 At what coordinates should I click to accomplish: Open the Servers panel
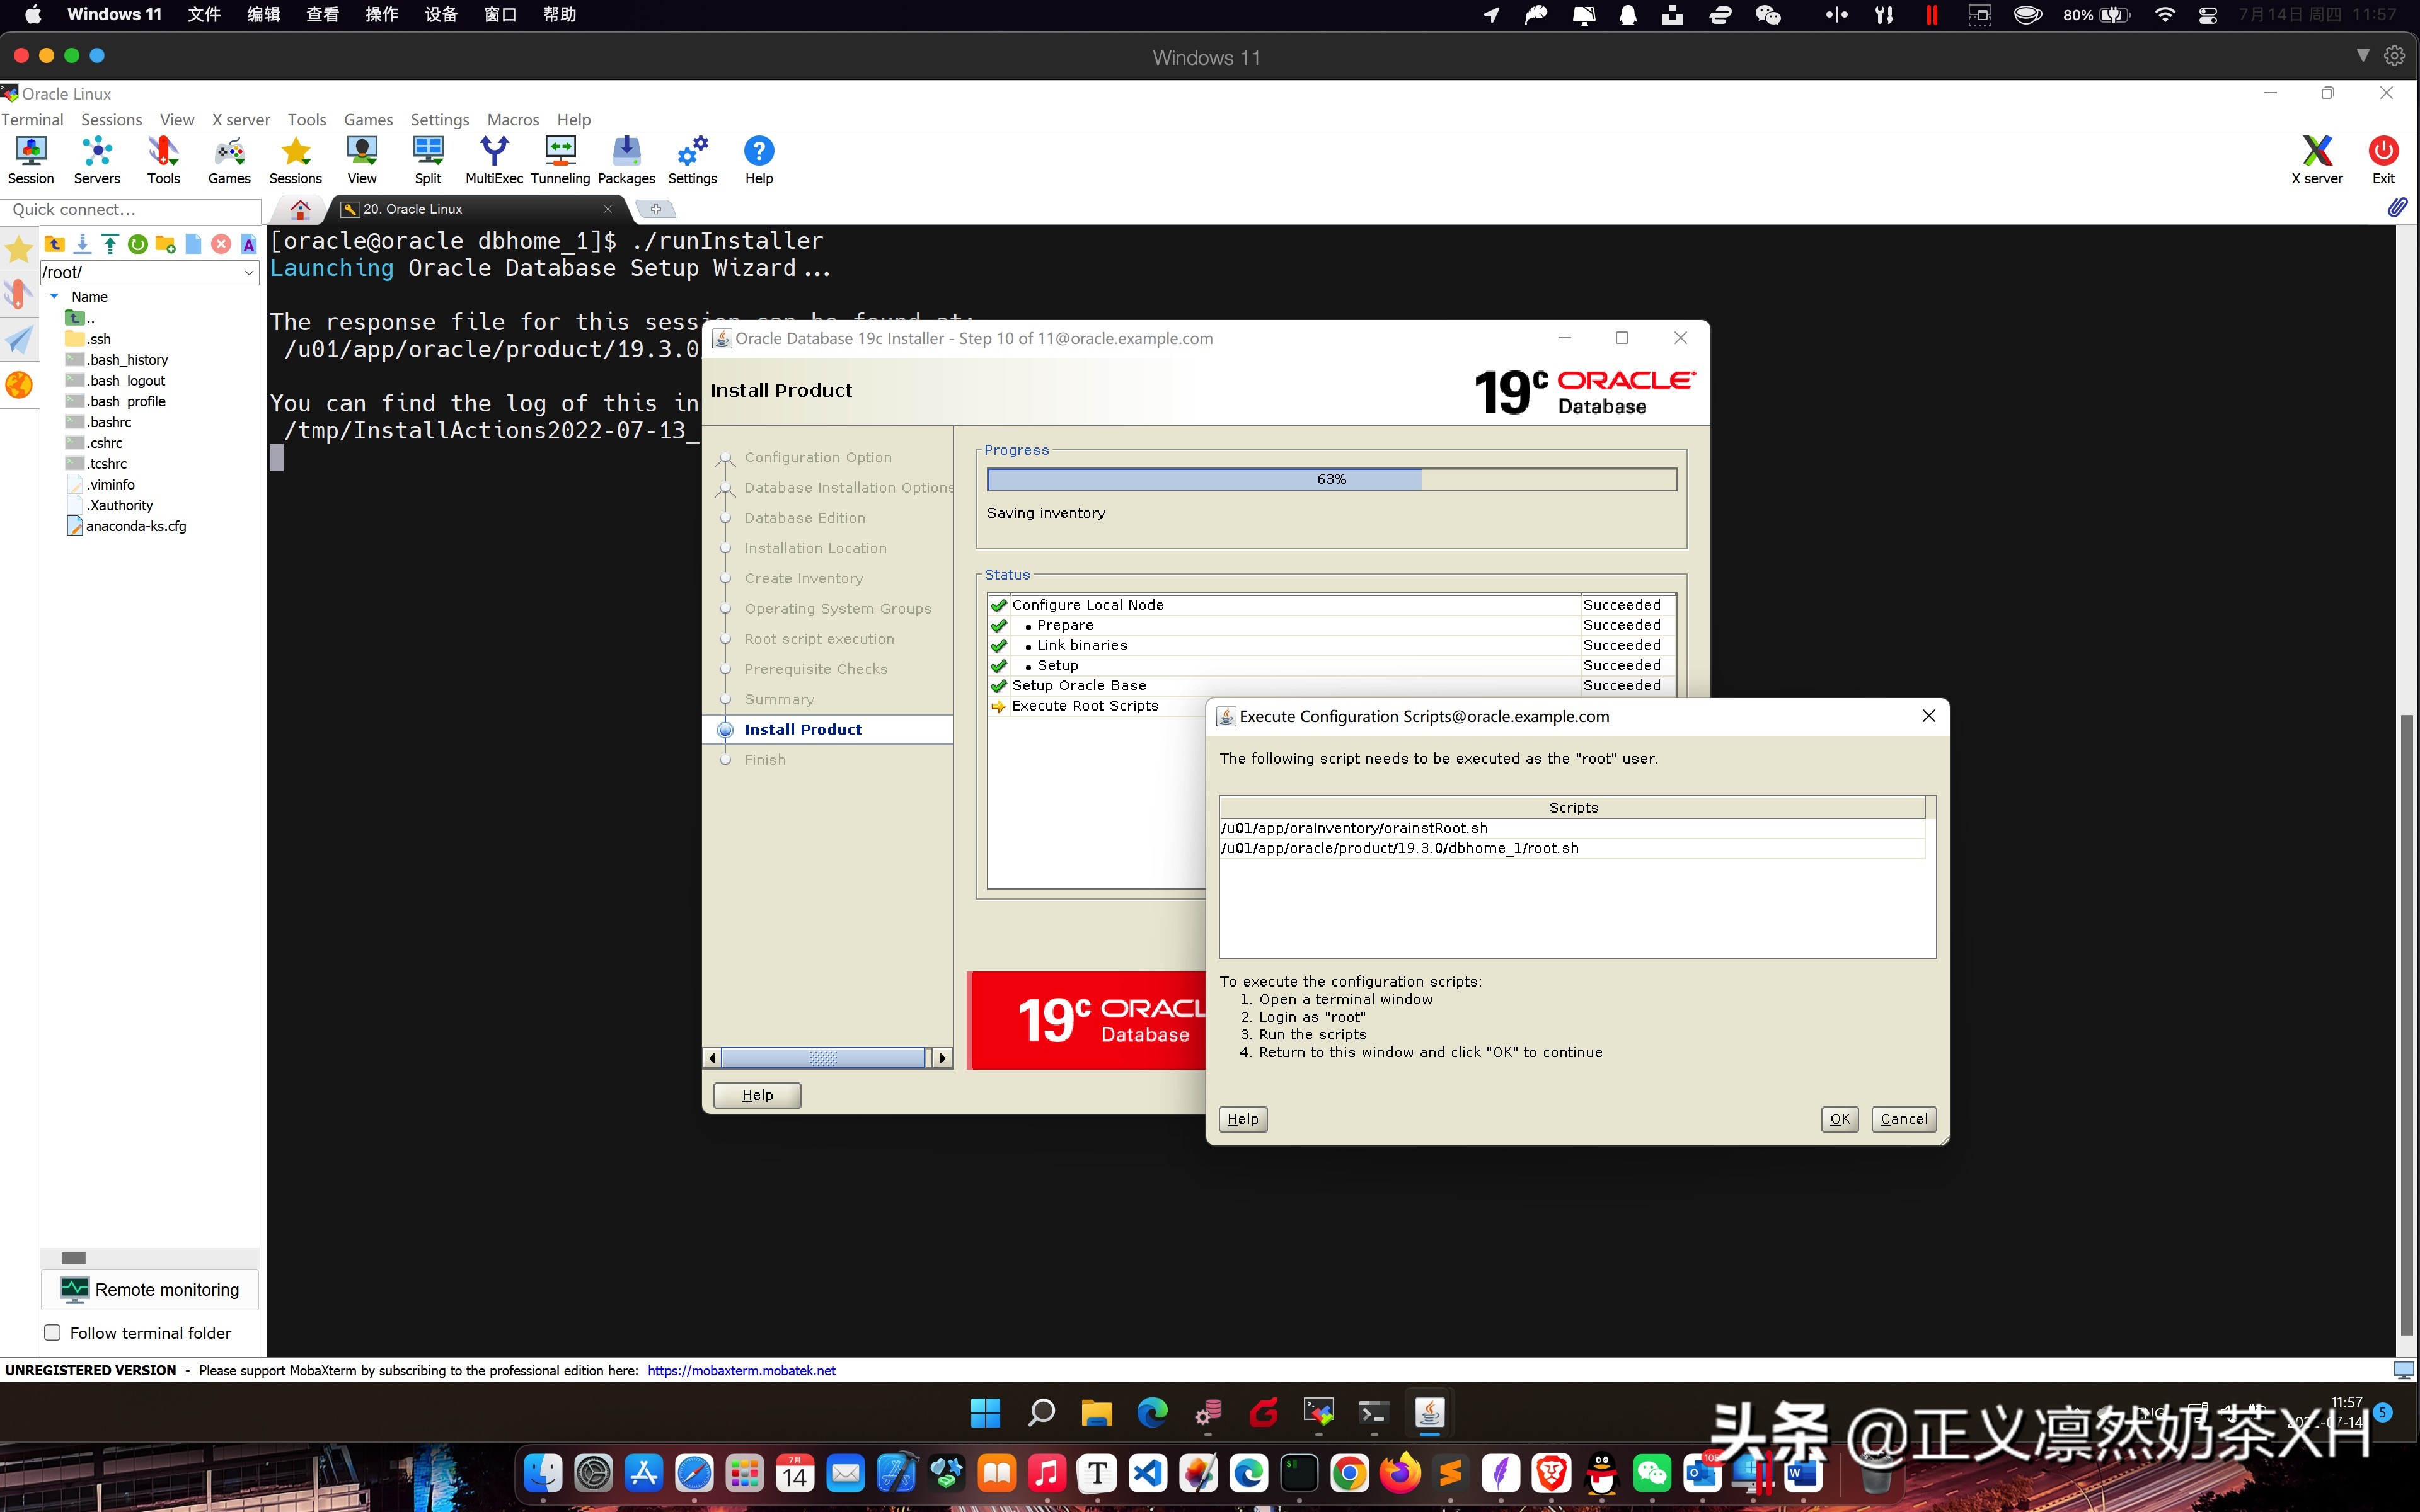coord(96,158)
